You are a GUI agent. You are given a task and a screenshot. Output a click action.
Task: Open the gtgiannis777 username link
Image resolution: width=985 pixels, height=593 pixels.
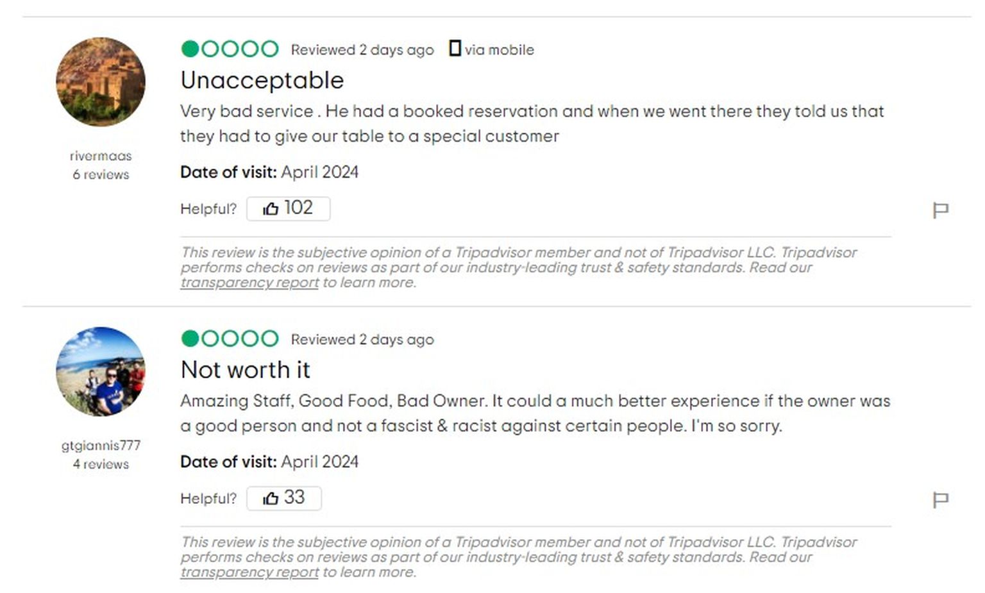(x=101, y=446)
